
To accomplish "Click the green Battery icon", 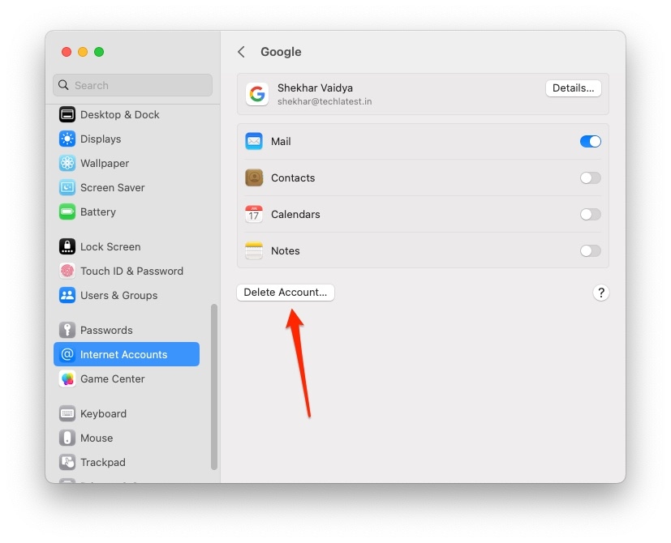I will 67,212.
